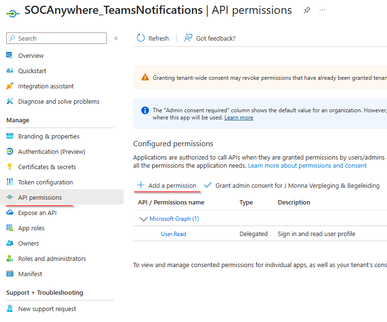This screenshot has width=387, height=322.
Task: Open Diagnose and solve problems
Action: [x=58, y=101]
